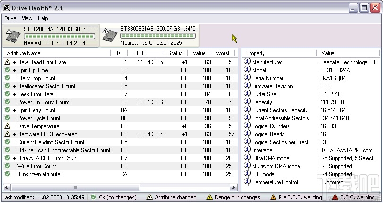Expand the Ultra ATA CRC Error Count row
This screenshot has height=203, width=383.
(x=14, y=158)
